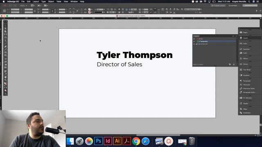Click the fill color swatch in control bar
The width and height of the screenshot is (262, 147).
[90, 9]
